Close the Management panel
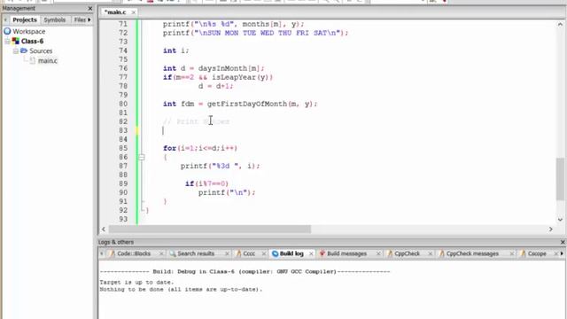The height and width of the screenshot is (319, 567). [x=90, y=8]
